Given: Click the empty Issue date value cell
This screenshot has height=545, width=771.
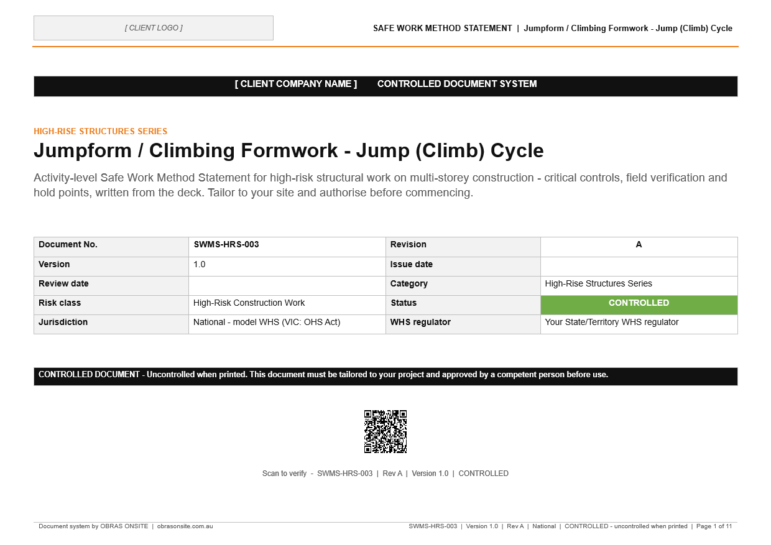Looking at the screenshot, I should 639,267.
